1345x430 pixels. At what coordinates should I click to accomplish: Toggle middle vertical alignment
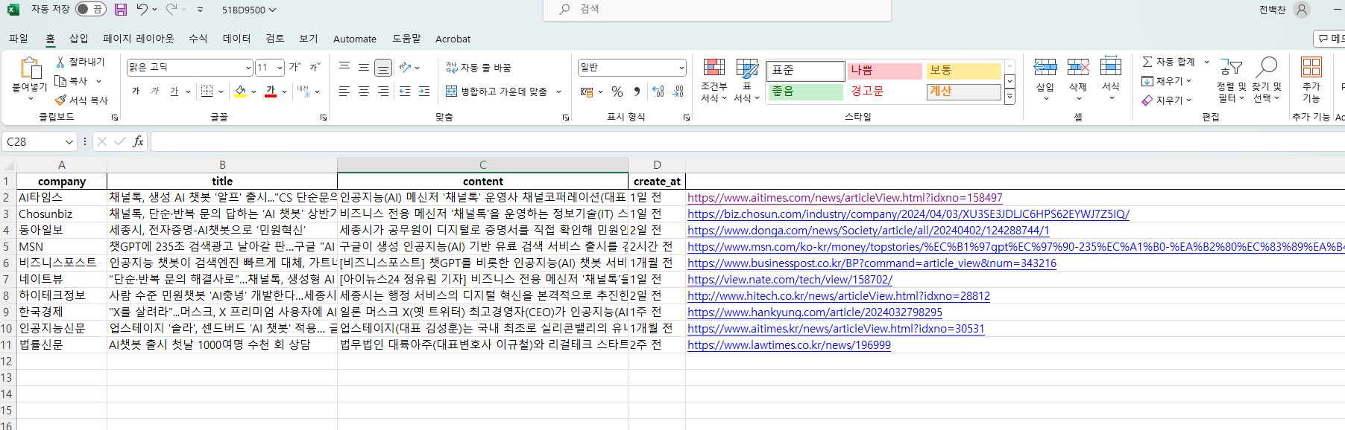tap(363, 68)
